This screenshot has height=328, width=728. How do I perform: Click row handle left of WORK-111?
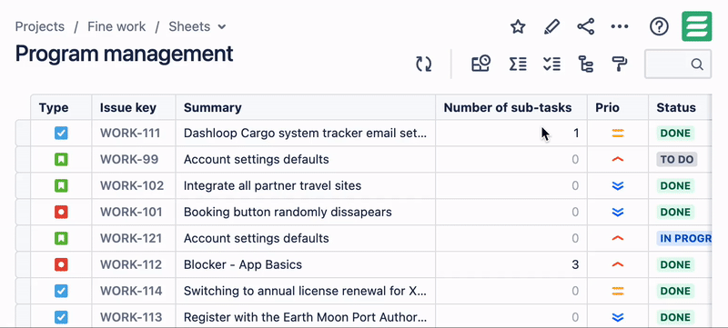[24, 134]
